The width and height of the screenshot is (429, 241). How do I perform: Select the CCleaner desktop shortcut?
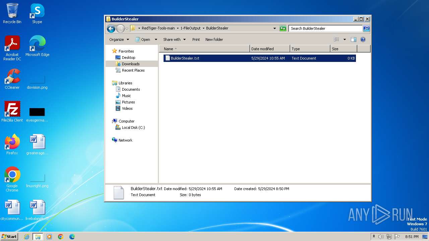pyautogui.click(x=12, y=79)
